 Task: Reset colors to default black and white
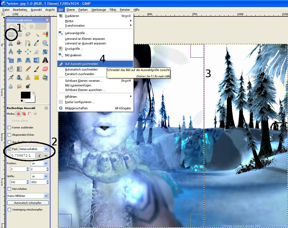(22, 101)
